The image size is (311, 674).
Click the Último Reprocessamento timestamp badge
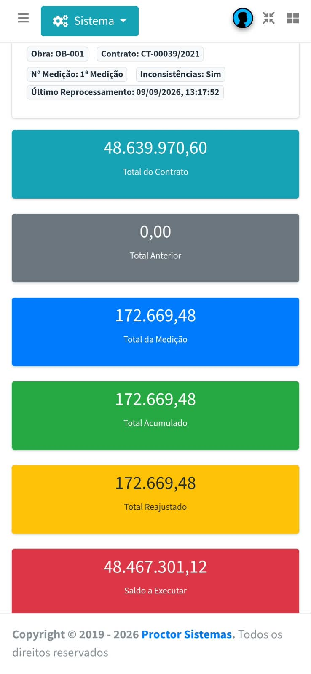coord(125,92)
